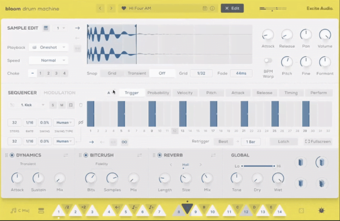
Task: Select next reverb type arrow
Action: pos(201,165)
